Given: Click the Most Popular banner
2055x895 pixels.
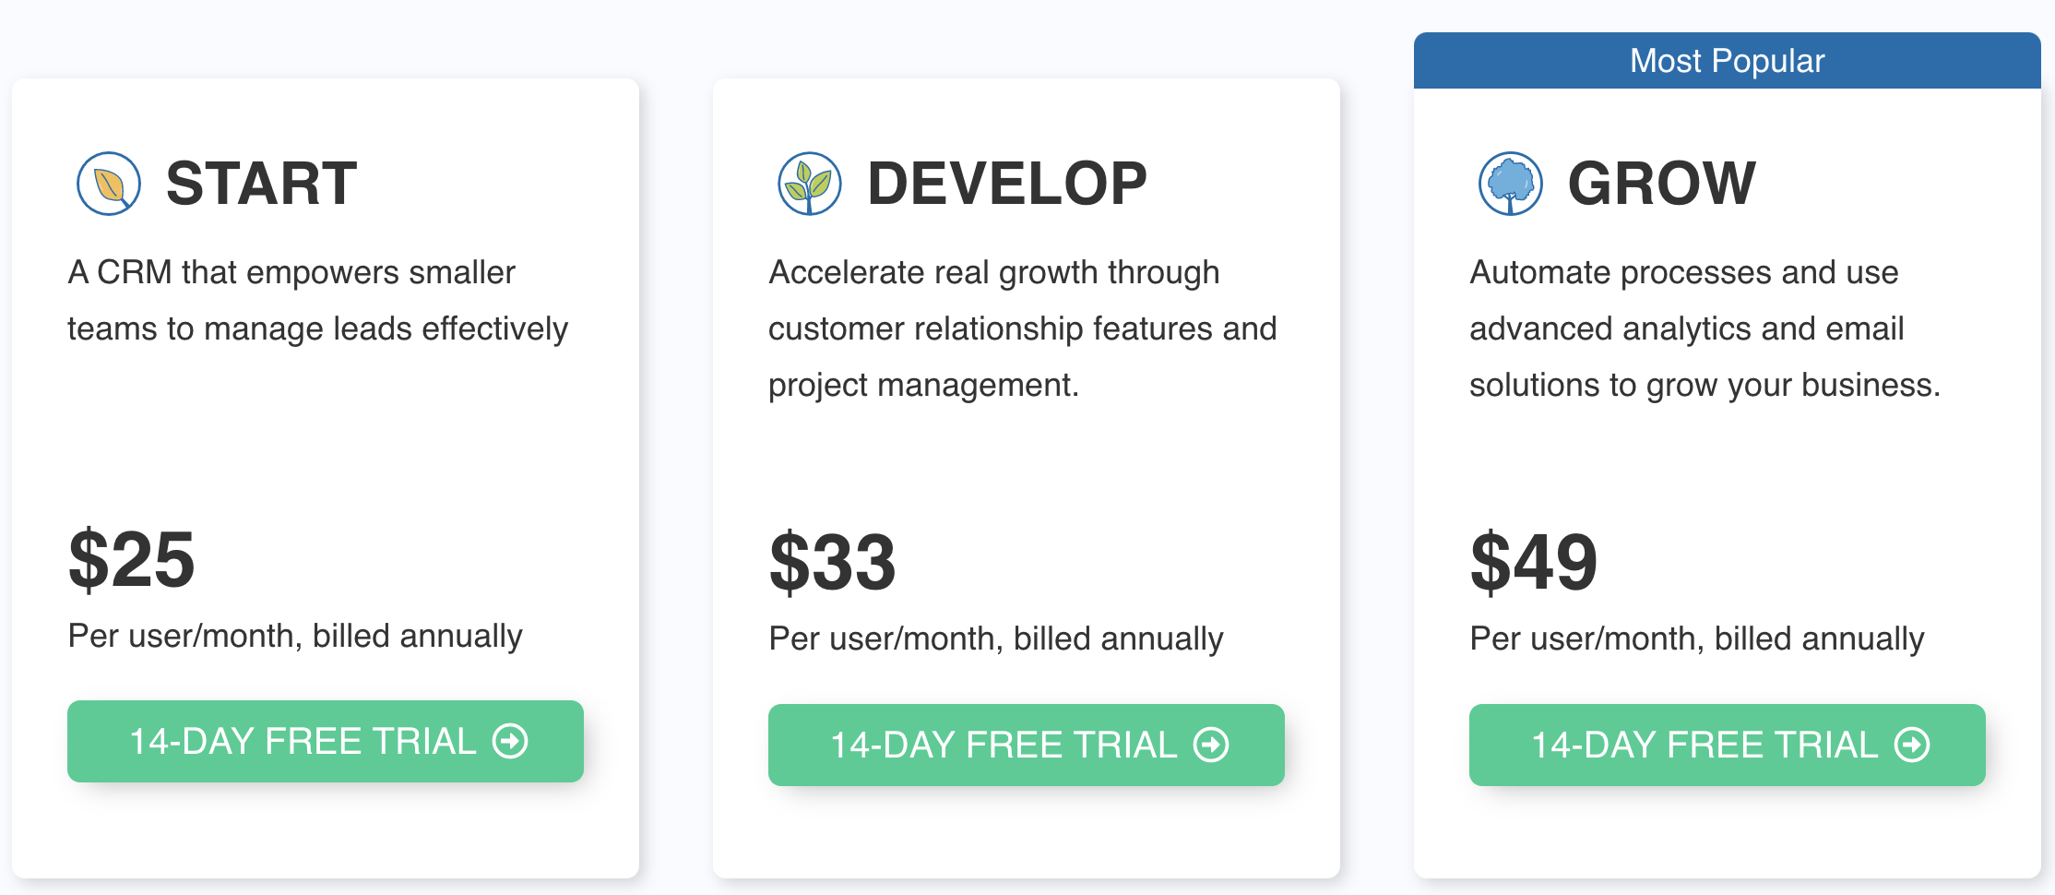Looking at the screenshot, I should [x=1727, y=60].
